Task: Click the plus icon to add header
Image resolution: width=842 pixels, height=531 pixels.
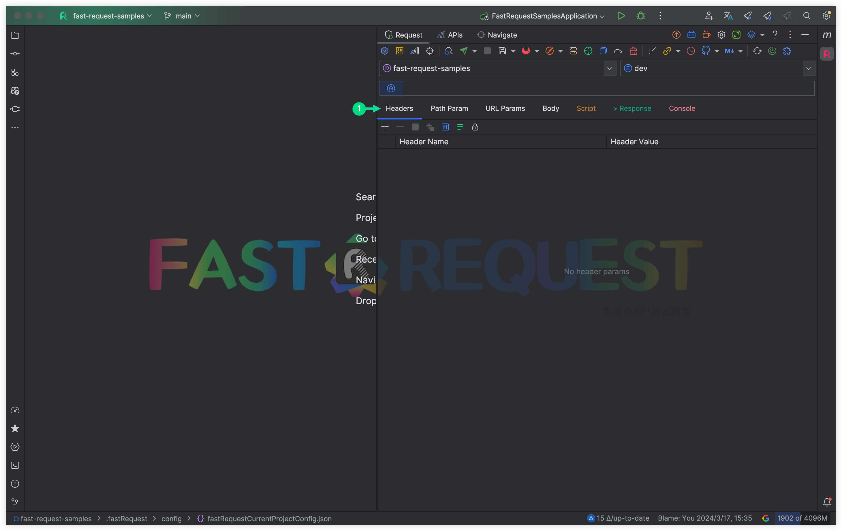Action: pyautogui.click(x=385, y=127)
